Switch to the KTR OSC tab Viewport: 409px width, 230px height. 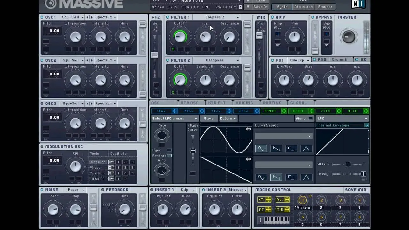point(190,103)
